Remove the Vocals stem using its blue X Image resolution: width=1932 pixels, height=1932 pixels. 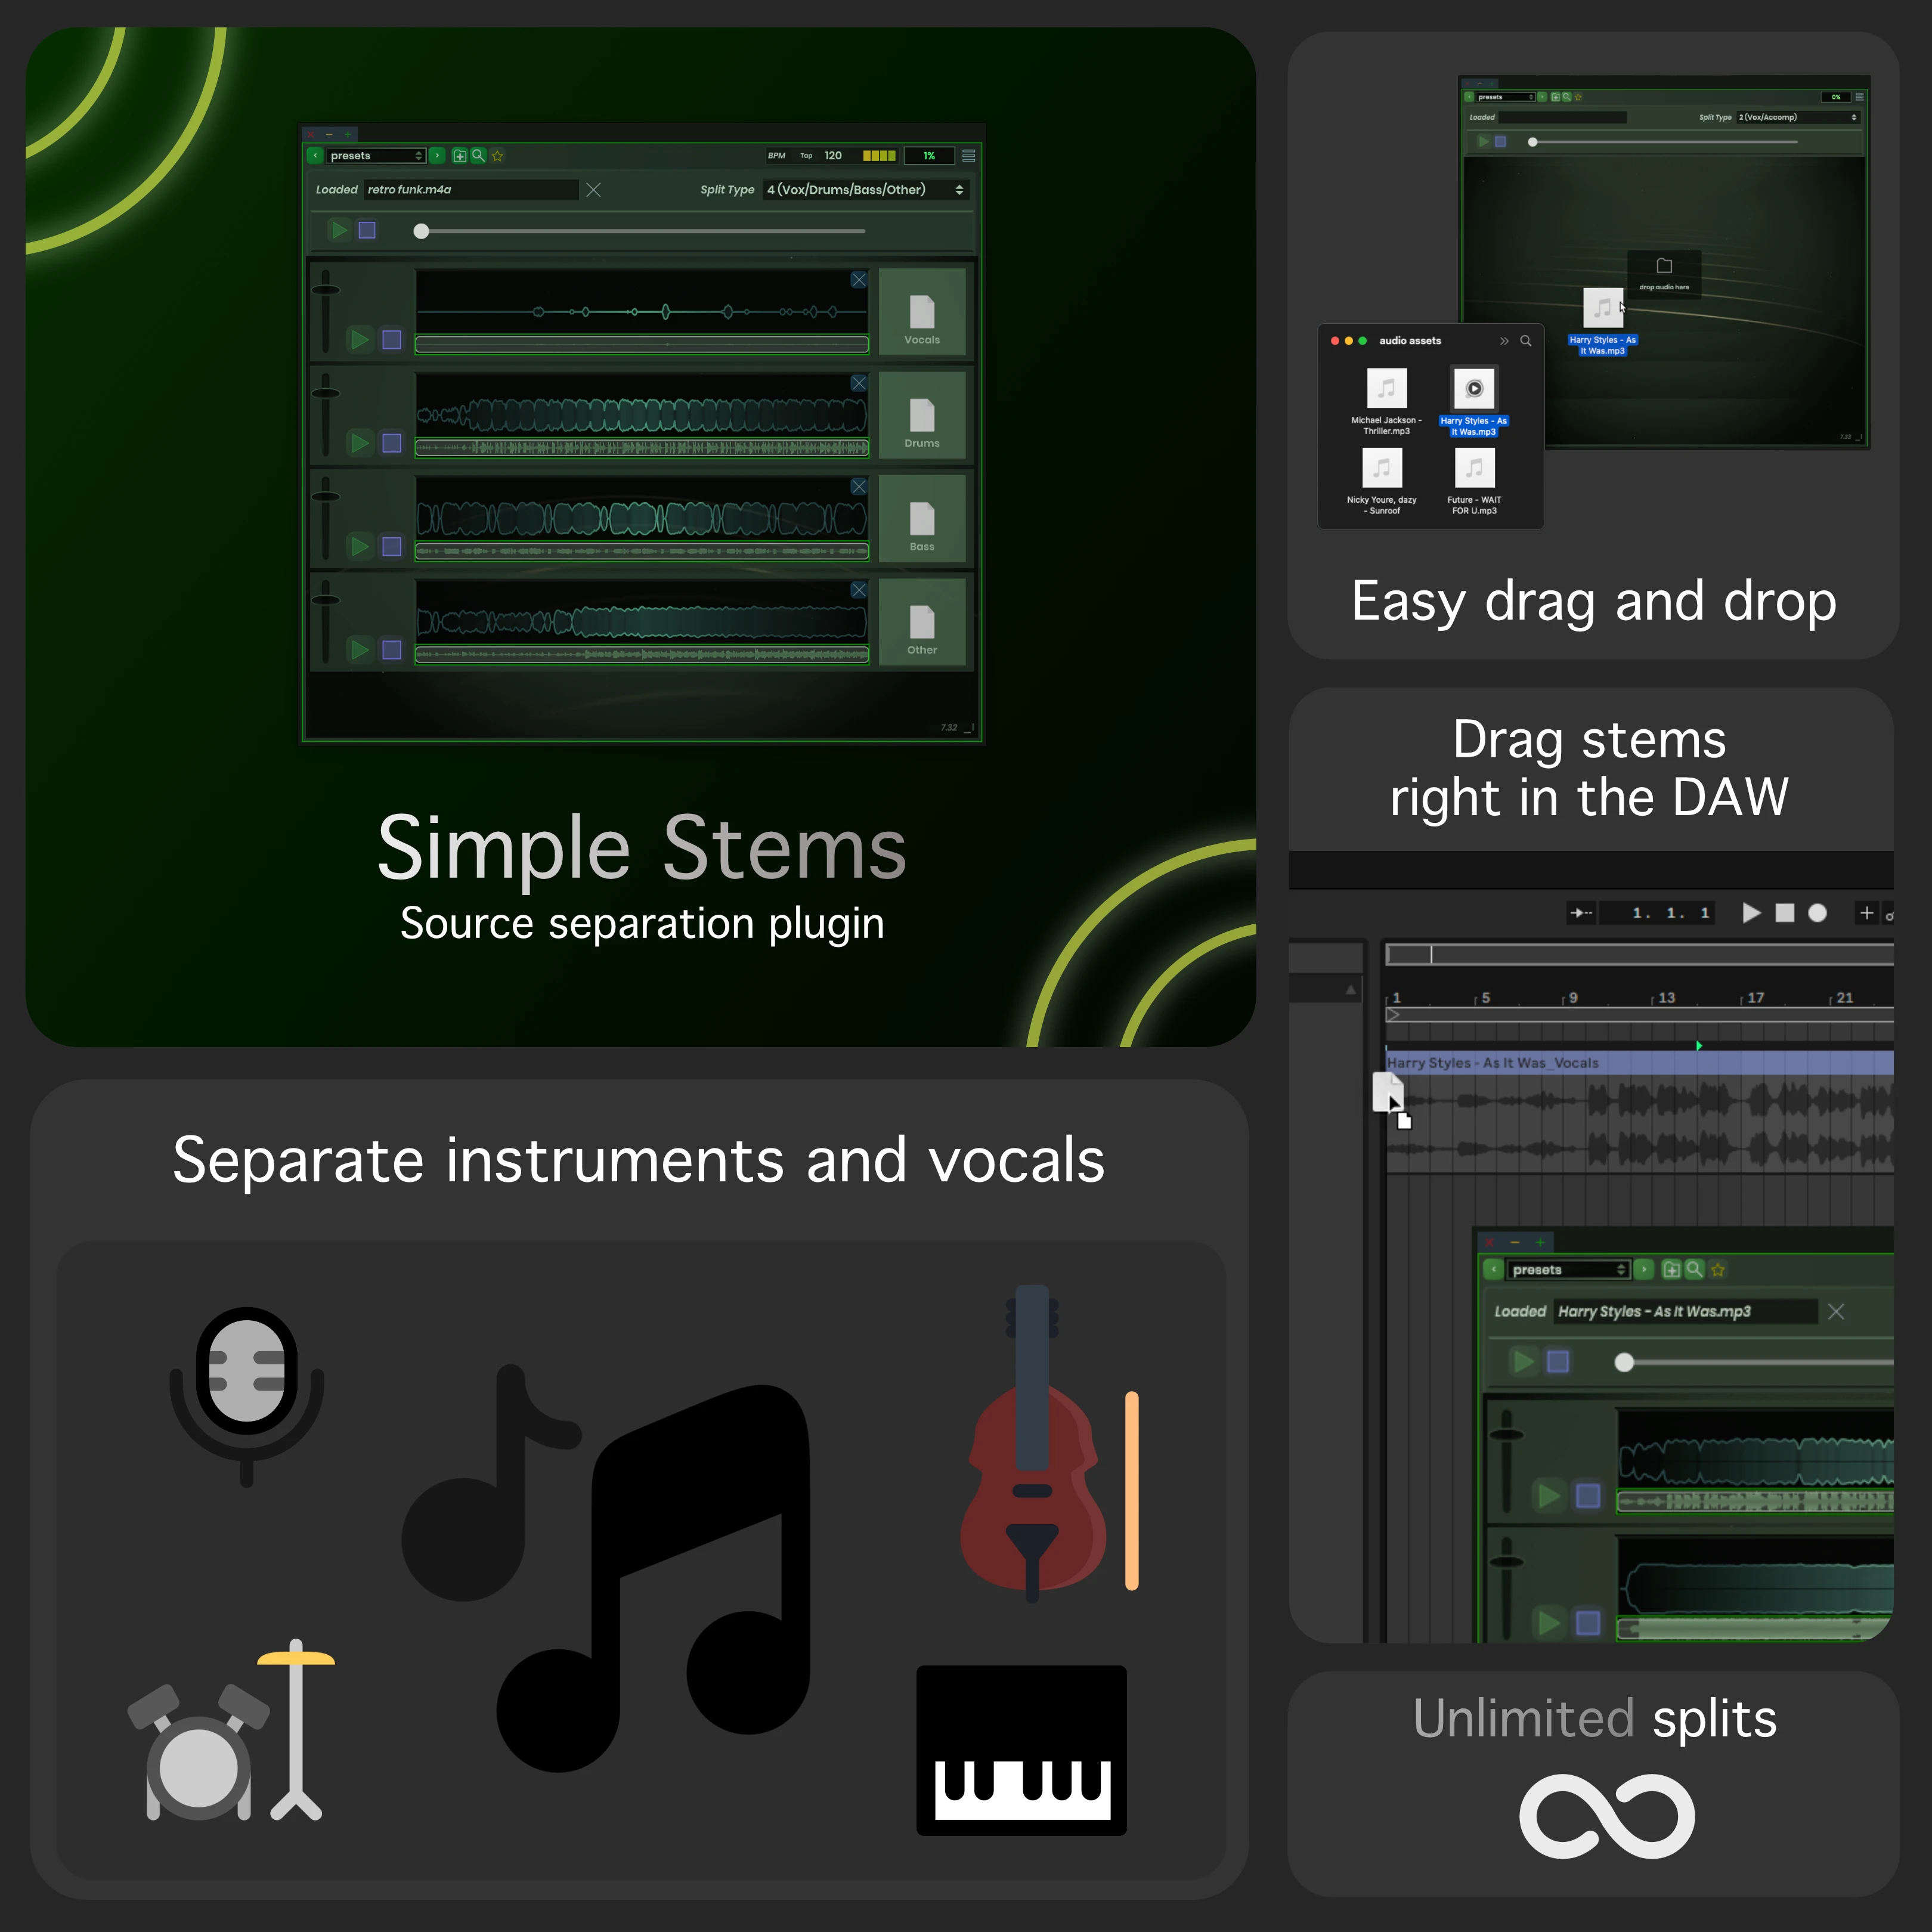pos(858,281)
